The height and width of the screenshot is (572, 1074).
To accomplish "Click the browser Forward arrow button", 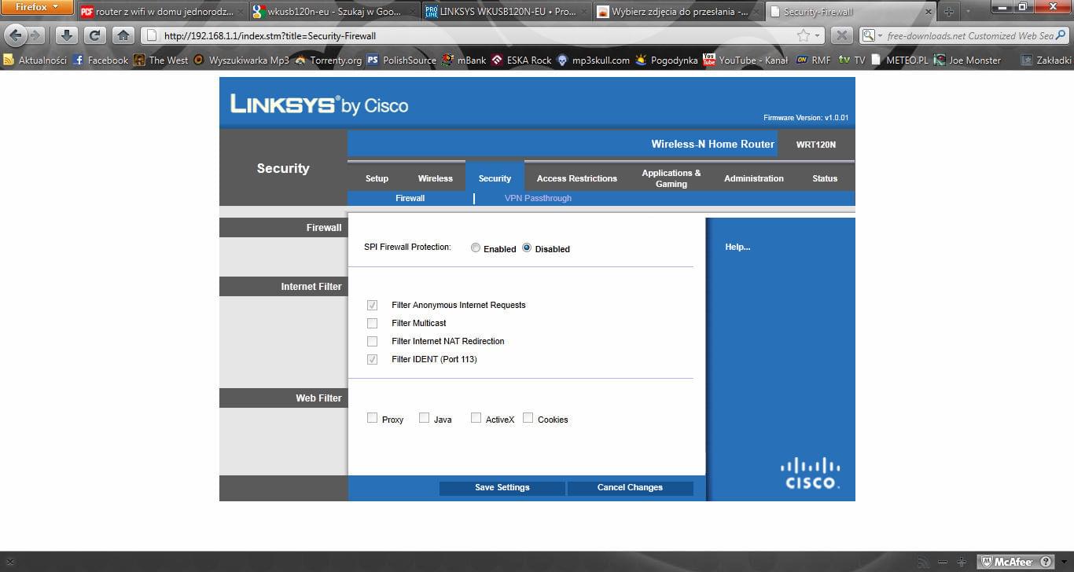I will [x=35, y=35].
